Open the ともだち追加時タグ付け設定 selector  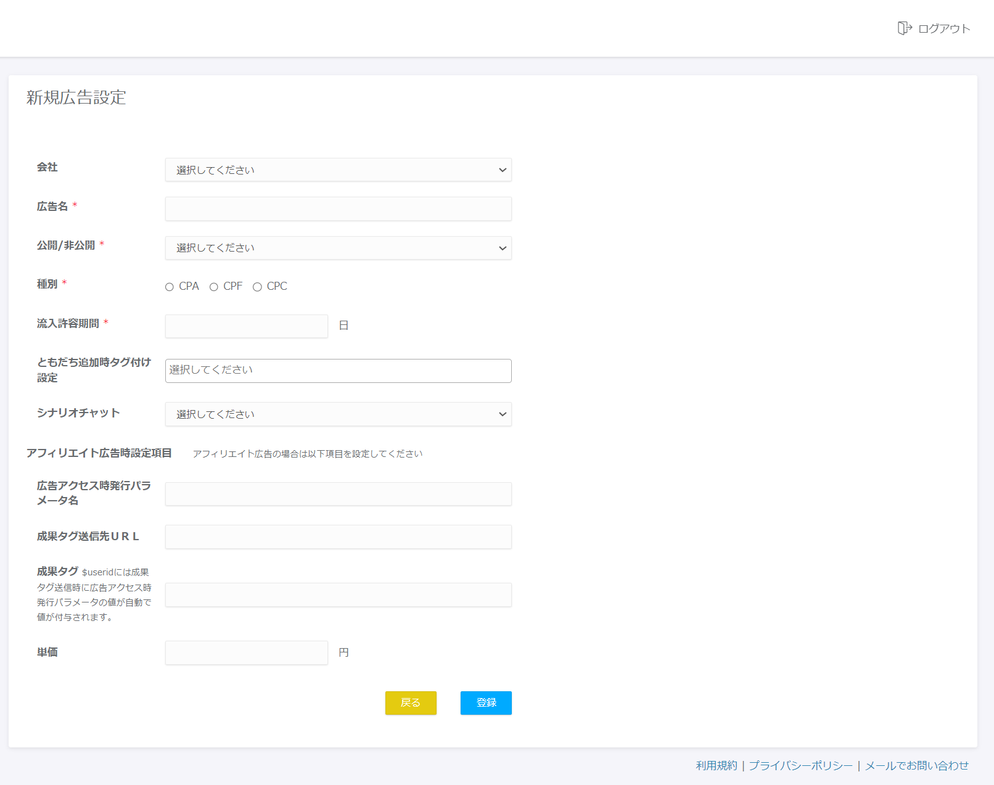(339, 371)
